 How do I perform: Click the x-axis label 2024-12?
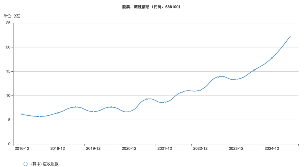272,149
